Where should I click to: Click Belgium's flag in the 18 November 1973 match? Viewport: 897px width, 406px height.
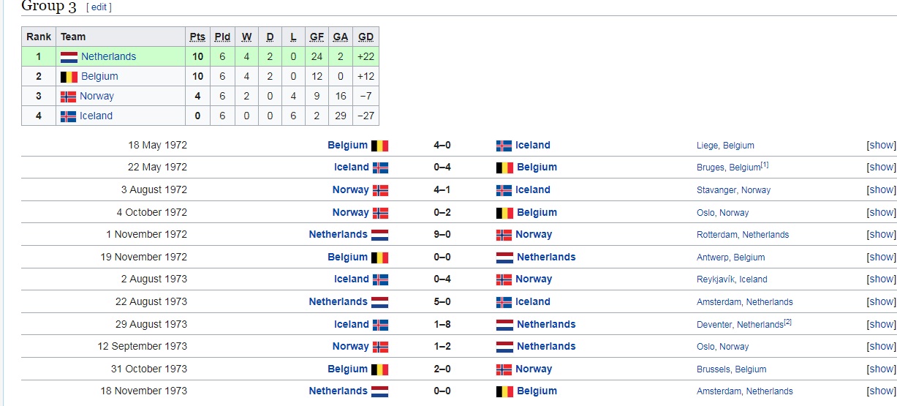click(504, 391)
